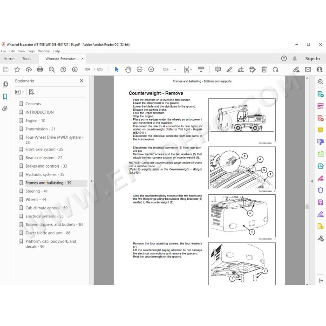Open the Sign draw tool

(241, 69)
